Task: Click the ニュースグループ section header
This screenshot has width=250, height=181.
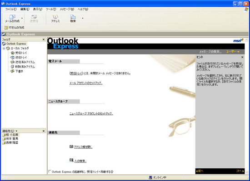Action: coord(64,101)
